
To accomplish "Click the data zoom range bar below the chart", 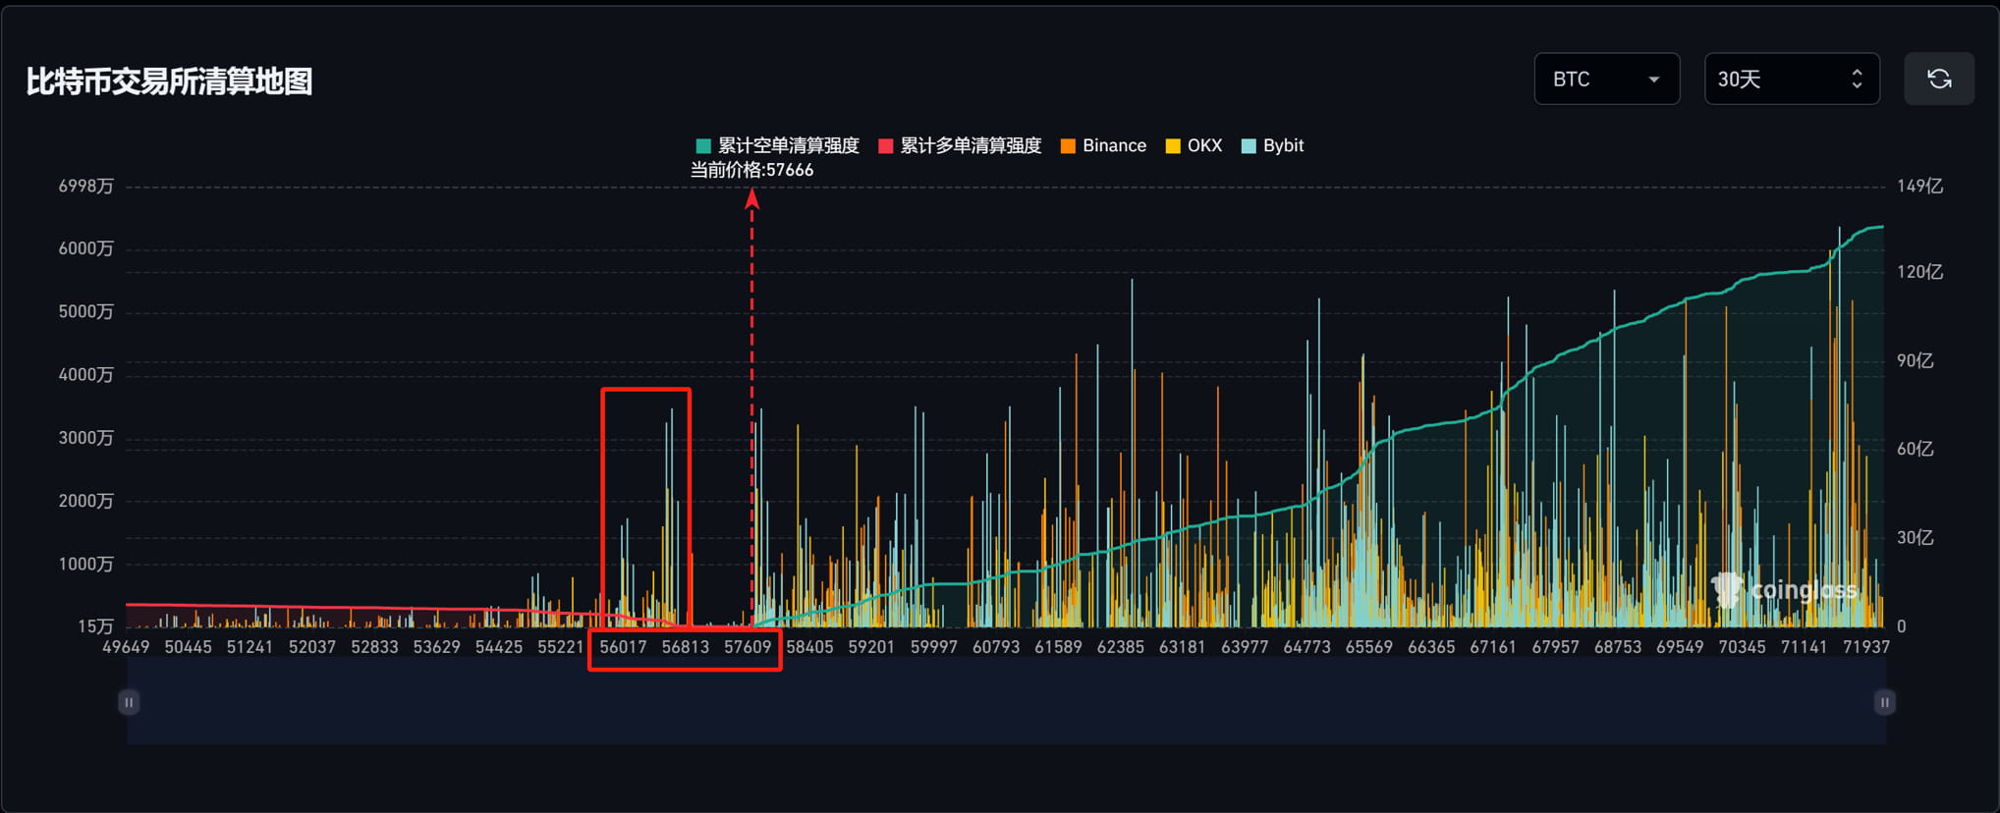I will click(x=1006, y=701).
